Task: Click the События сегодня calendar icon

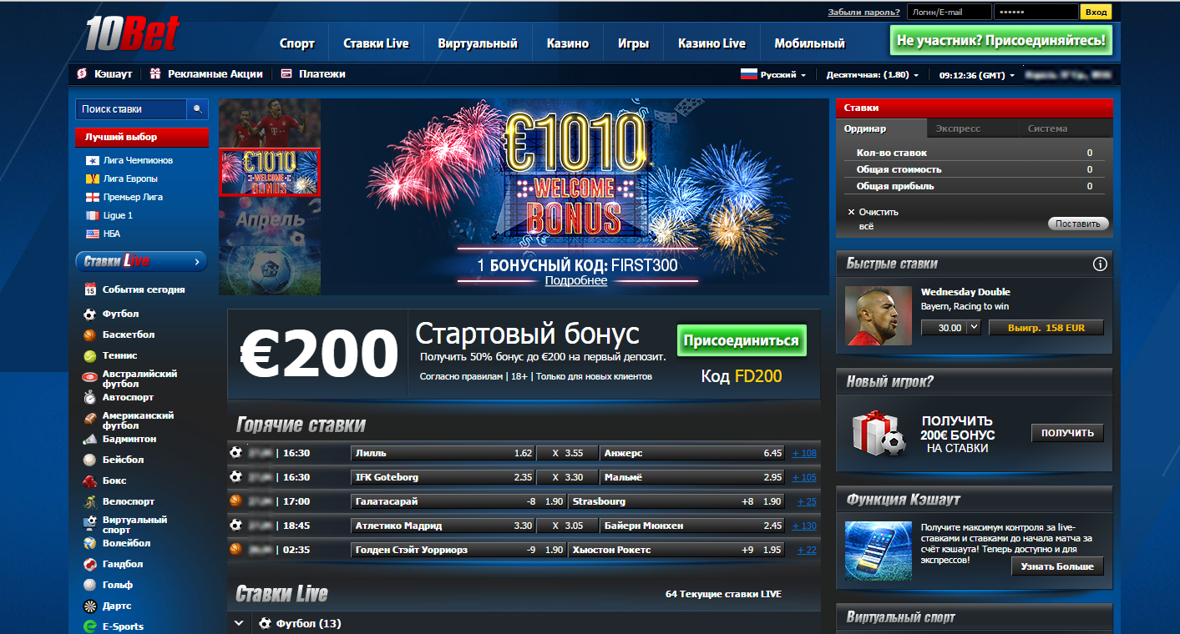Action: pyautogui.click(x=90, y=289)
